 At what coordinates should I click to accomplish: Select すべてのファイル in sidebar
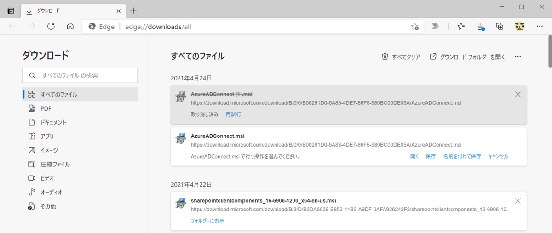pos(80,94)
